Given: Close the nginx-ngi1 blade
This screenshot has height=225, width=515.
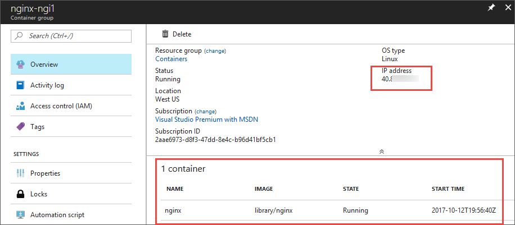Looking at the screenshot, I should (508, 8).
